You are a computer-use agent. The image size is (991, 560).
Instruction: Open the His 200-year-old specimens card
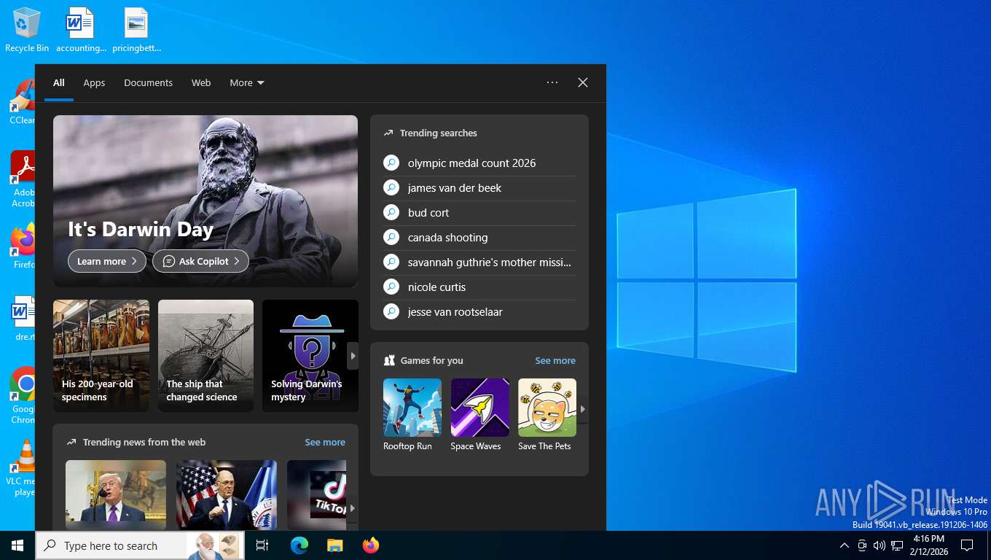pos(101,356)
